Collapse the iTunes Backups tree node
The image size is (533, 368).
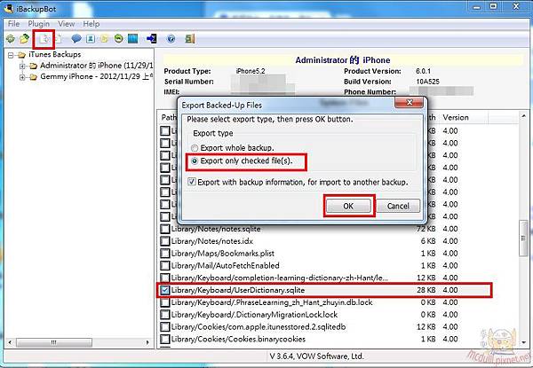12,55
